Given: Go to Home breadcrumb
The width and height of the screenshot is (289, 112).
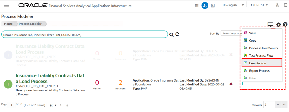Looking at the screenshot, I should click(x=8, y=24).
